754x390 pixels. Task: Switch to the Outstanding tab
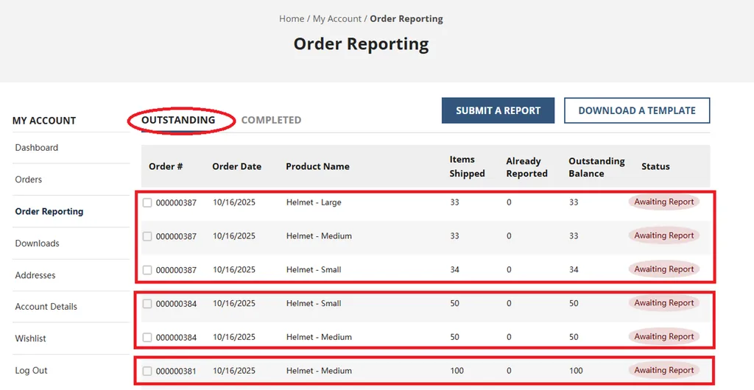178,120
